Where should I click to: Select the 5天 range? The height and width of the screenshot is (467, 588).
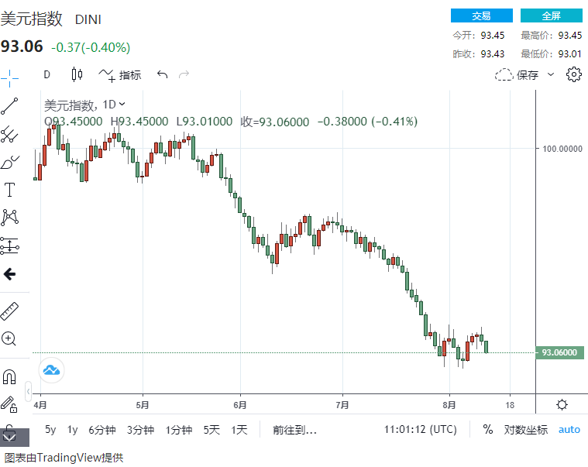[211, 430]
